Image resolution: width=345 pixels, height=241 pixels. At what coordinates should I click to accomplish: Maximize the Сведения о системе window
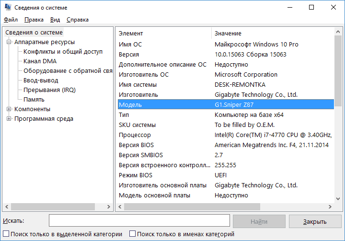311,7
